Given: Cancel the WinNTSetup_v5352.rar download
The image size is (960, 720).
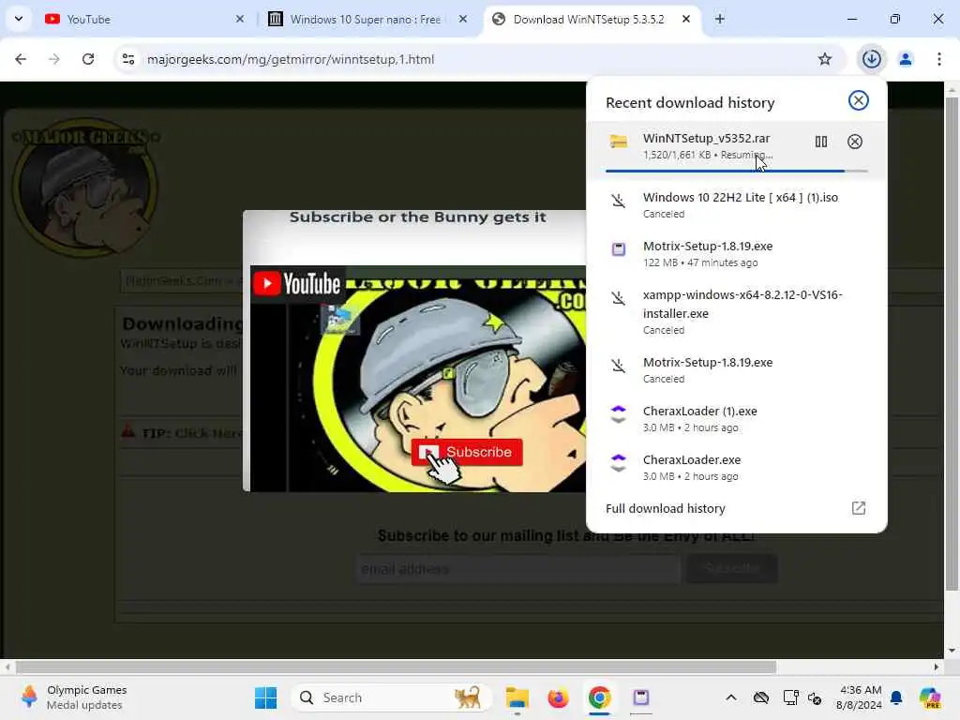Looking at the screenshot, I should click(855, 142).
